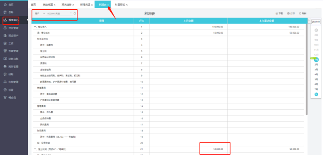Click the 刷新 refresh icon
Image resolution: width=323 pixels, height=155 pixels.
300,13
